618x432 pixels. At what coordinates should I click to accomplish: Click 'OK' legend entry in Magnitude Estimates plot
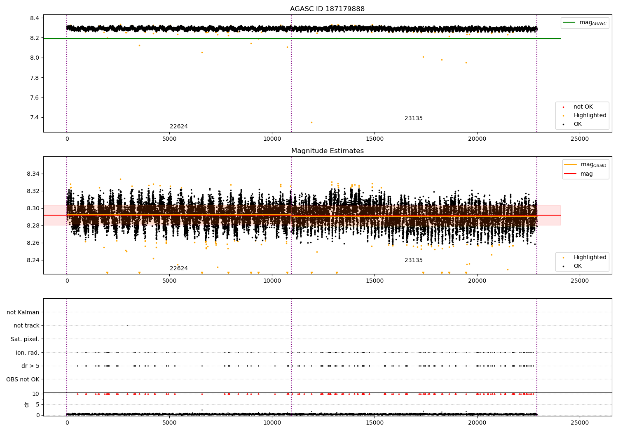click(578, 266)
